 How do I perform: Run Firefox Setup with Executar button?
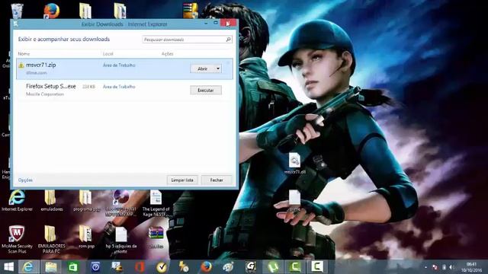(x=206, y=90)
